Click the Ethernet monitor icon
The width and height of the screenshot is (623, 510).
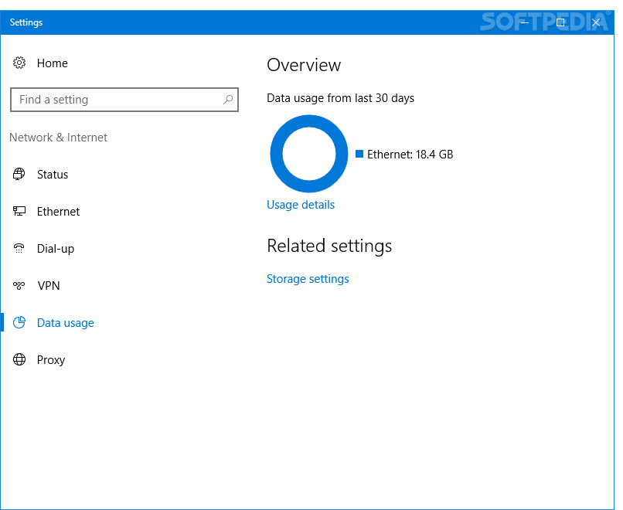click(x=19, y=211)
